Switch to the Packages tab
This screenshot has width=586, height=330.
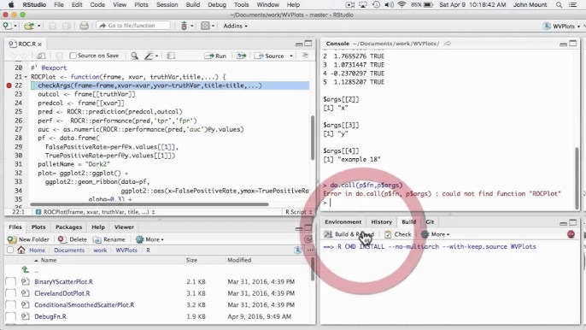click(68, 227)
